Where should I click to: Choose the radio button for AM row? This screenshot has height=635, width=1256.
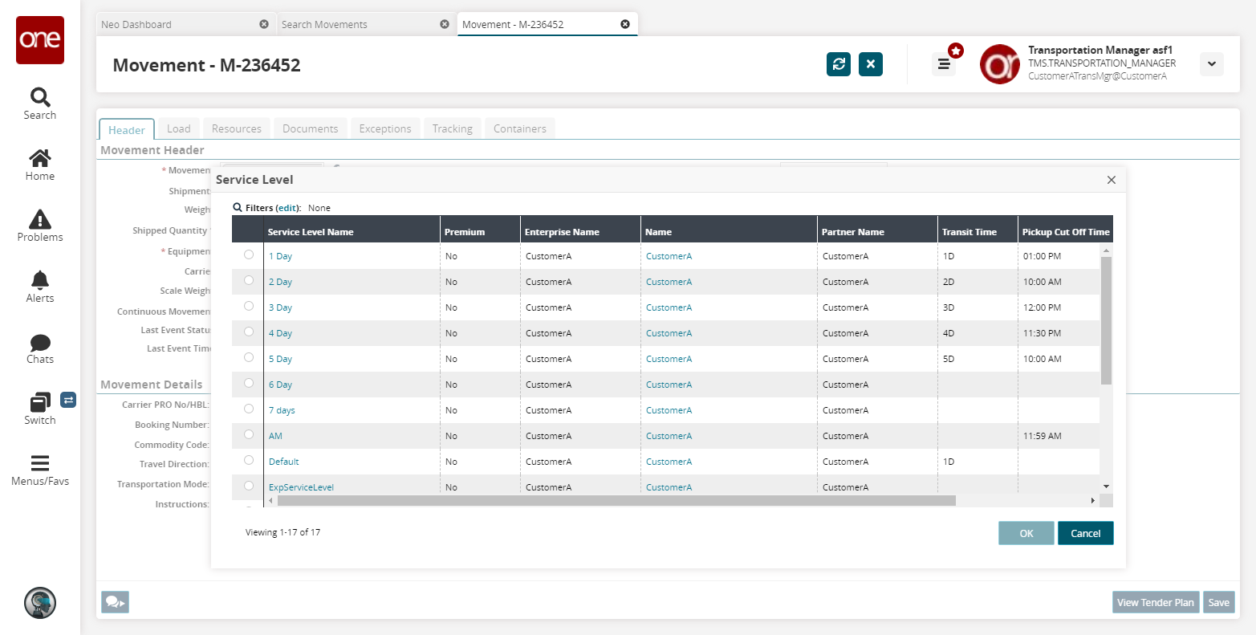click(249, 434)
